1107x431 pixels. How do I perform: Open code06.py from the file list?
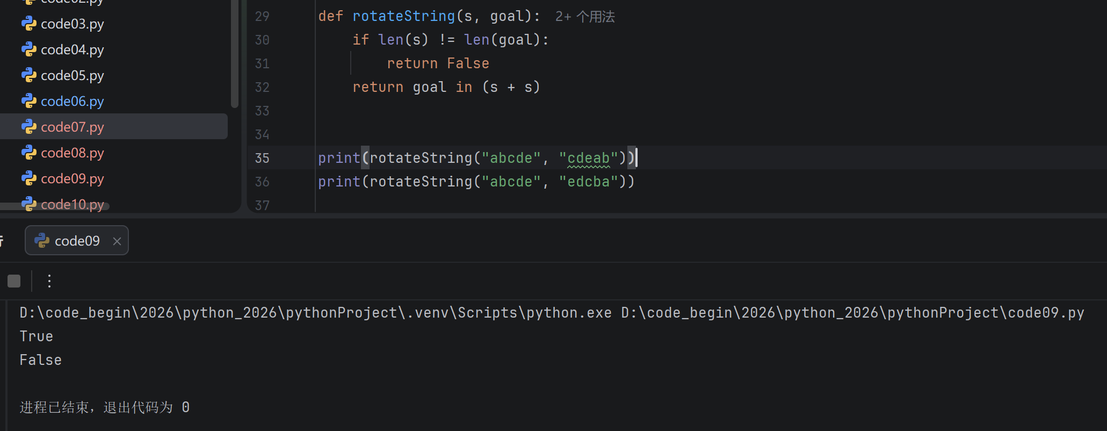[72, 102]
